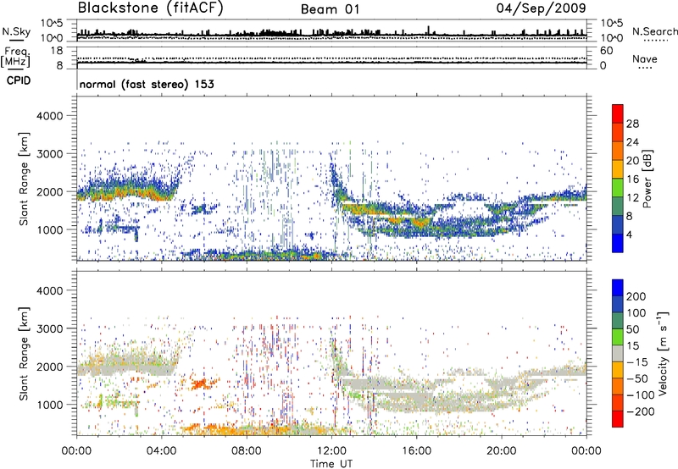
Task: Click the 'Nave' legend label
Action: pos(645,58)
